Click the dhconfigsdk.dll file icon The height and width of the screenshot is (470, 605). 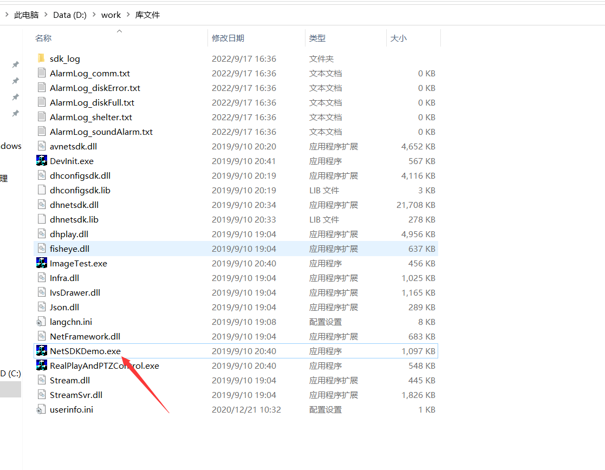point(42,175)
